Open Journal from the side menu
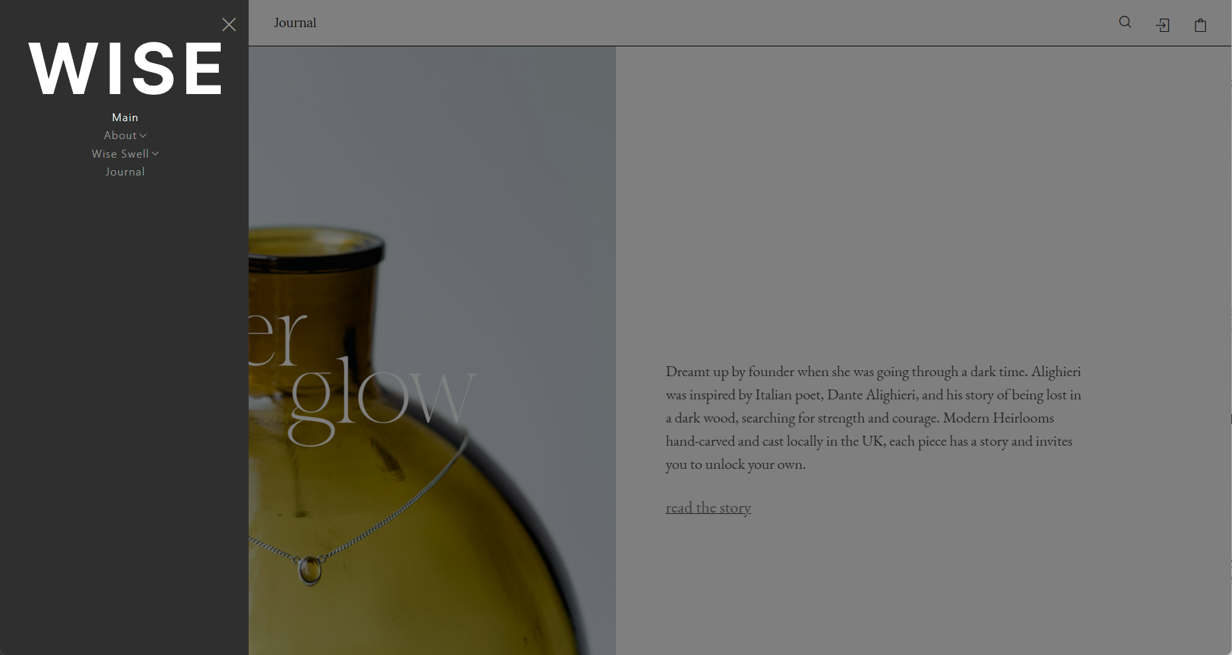Viewport: 1232px width, 655px height. click(125, 172)
